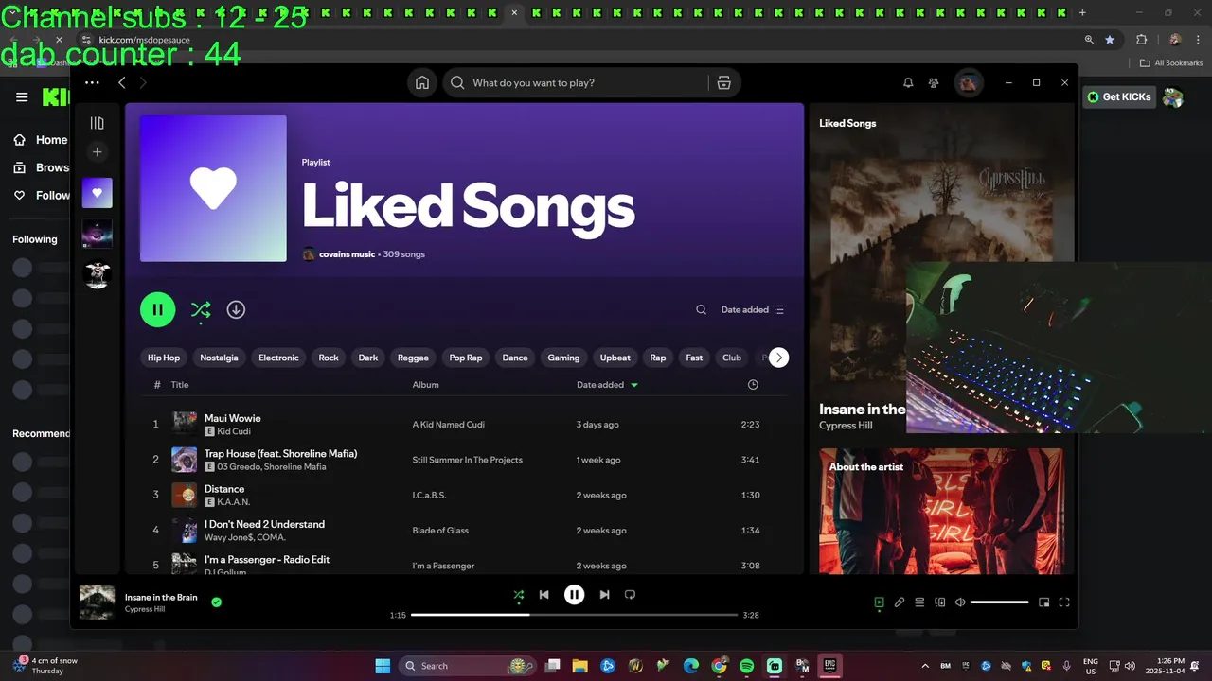Filter by Rock chip
The height and width of the screenshot is (681, 1212).
click(x=329, y=358)
